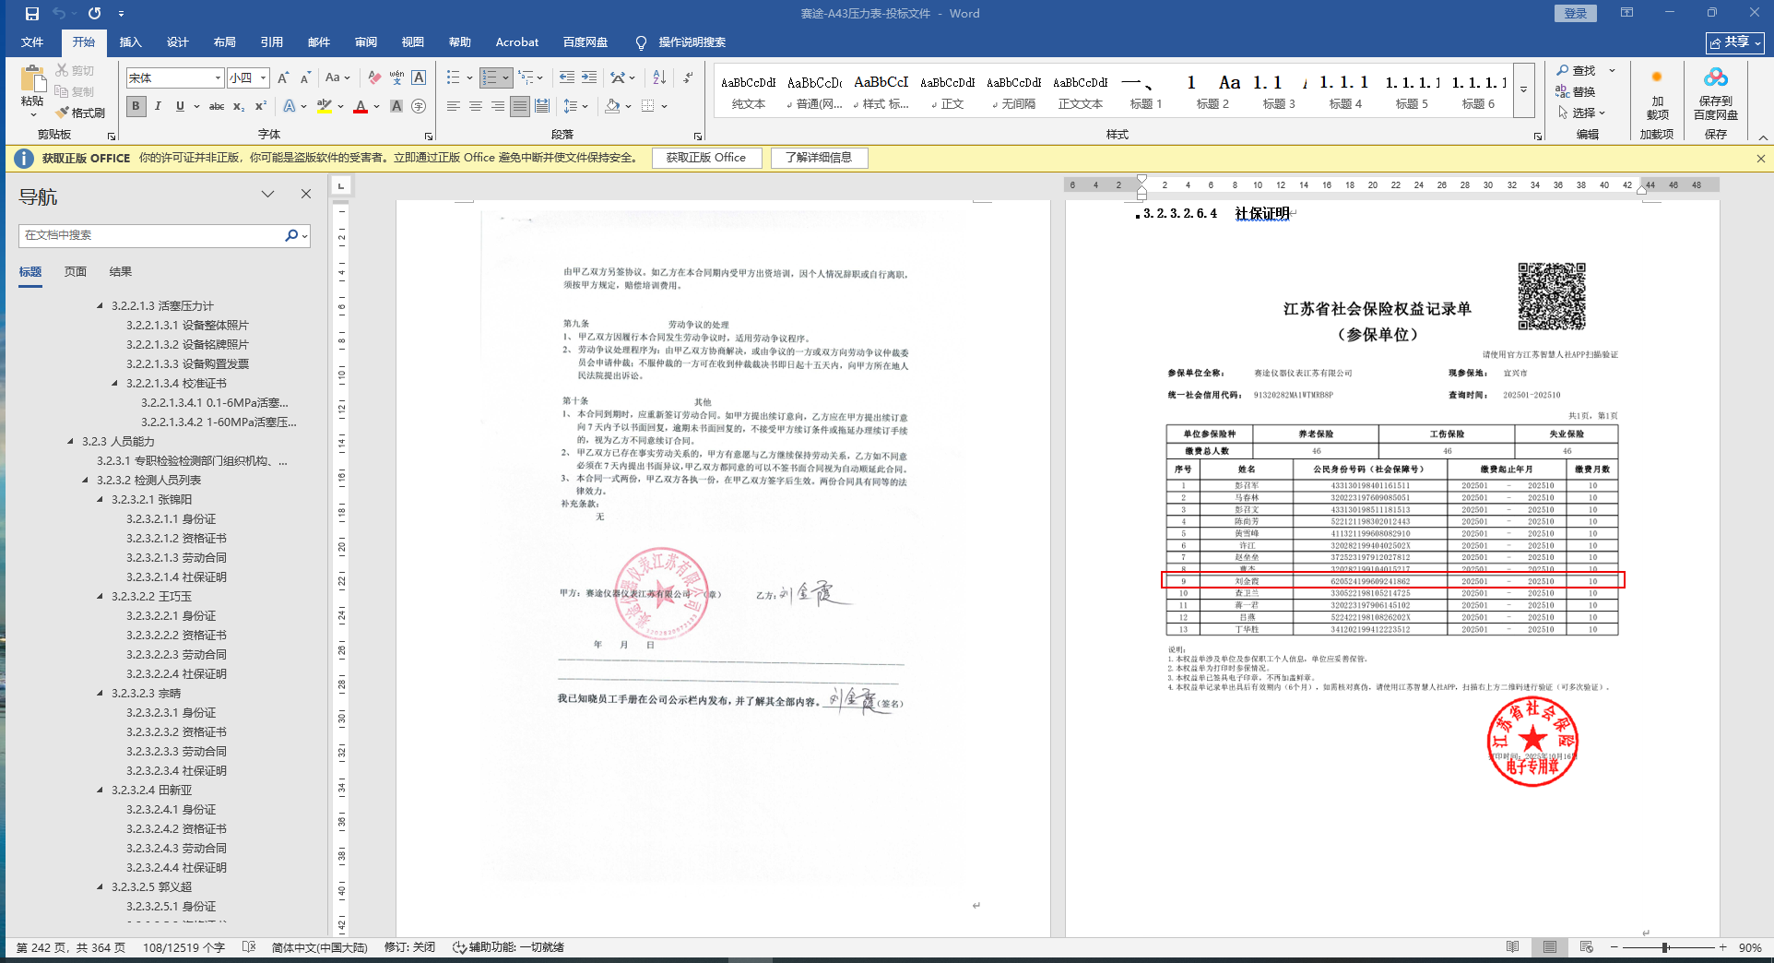The height and width of the screenshot is (963, 1774).
Task: Click the Find search icon in Editing group
Action: click(1576, 71)
